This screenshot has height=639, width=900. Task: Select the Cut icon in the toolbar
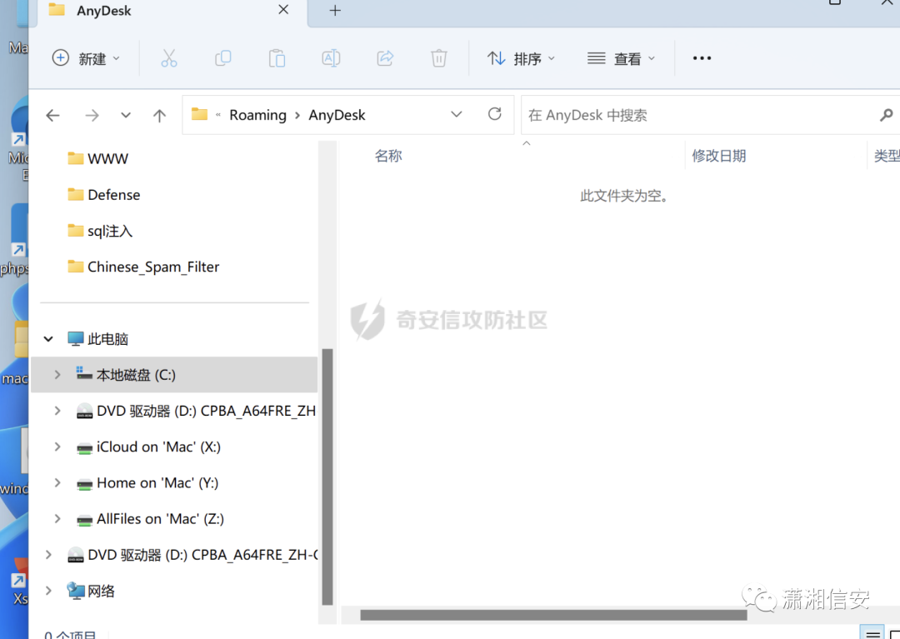pos(169,58)
